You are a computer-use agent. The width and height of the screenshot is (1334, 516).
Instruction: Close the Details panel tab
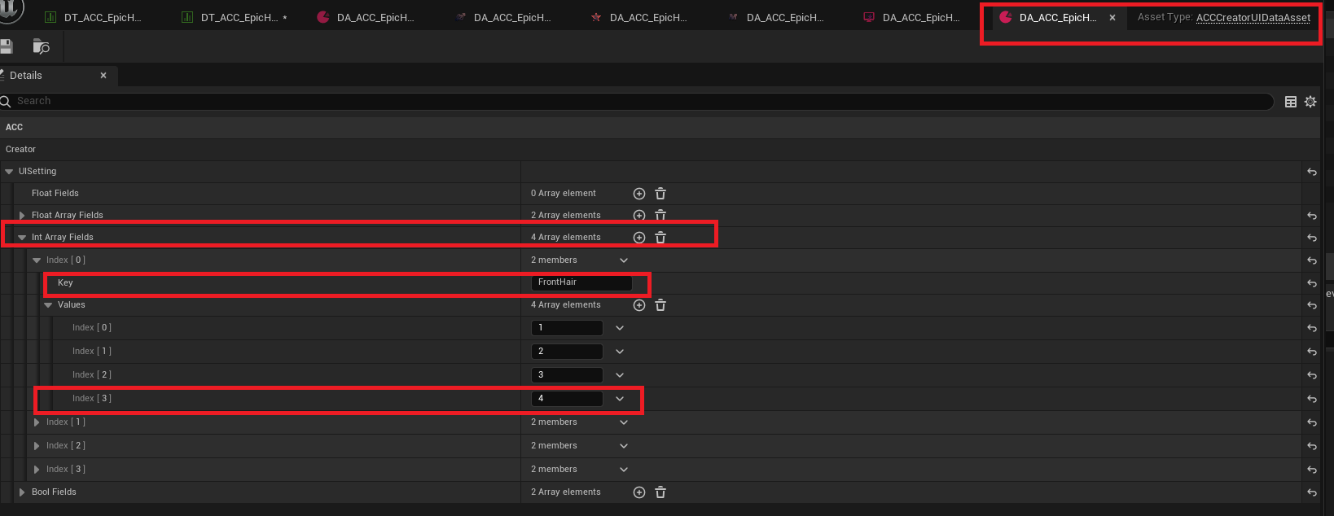point(103,76)
